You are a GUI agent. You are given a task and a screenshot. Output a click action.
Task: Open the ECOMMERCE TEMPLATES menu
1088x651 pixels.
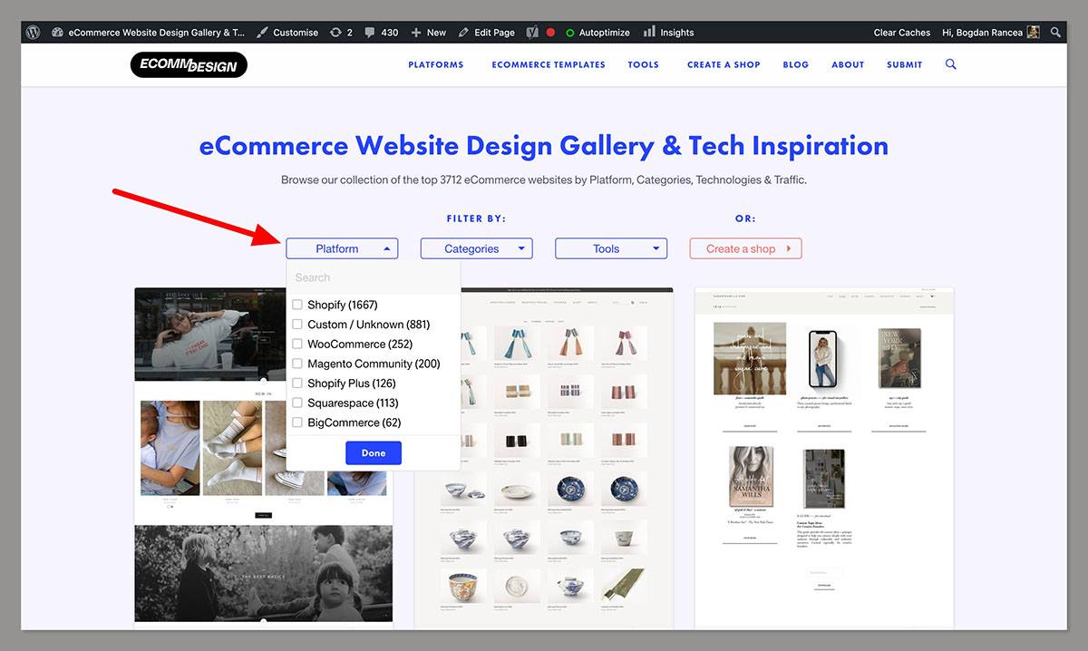[x=548, y=64]
